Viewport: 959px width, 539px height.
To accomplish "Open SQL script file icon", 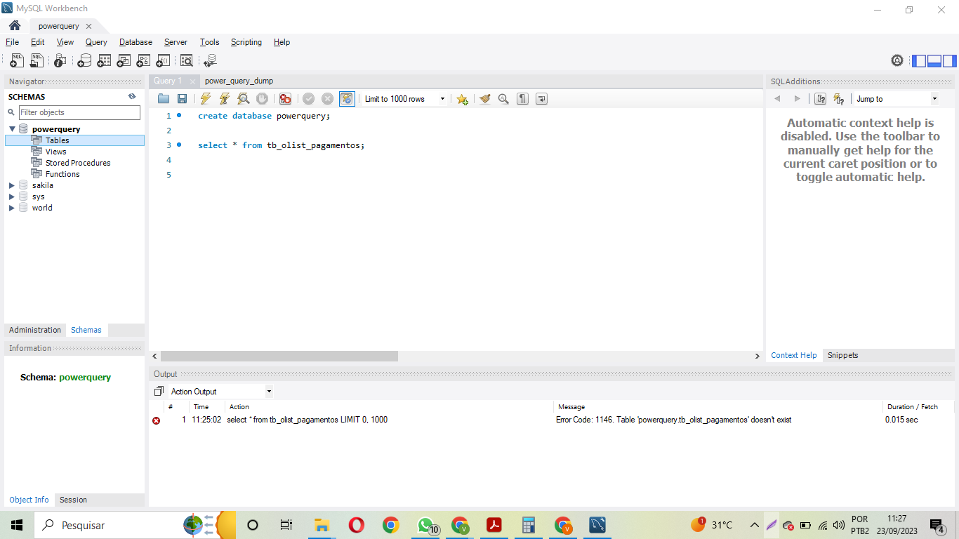I will point(37,61).
